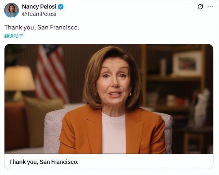Click the word Francisco in the post text

coord(65,27)
